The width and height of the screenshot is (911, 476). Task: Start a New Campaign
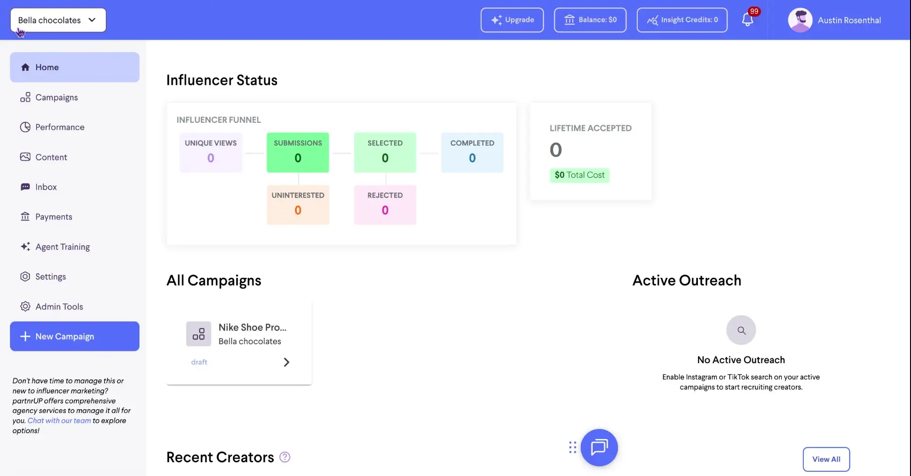point(74,336)
